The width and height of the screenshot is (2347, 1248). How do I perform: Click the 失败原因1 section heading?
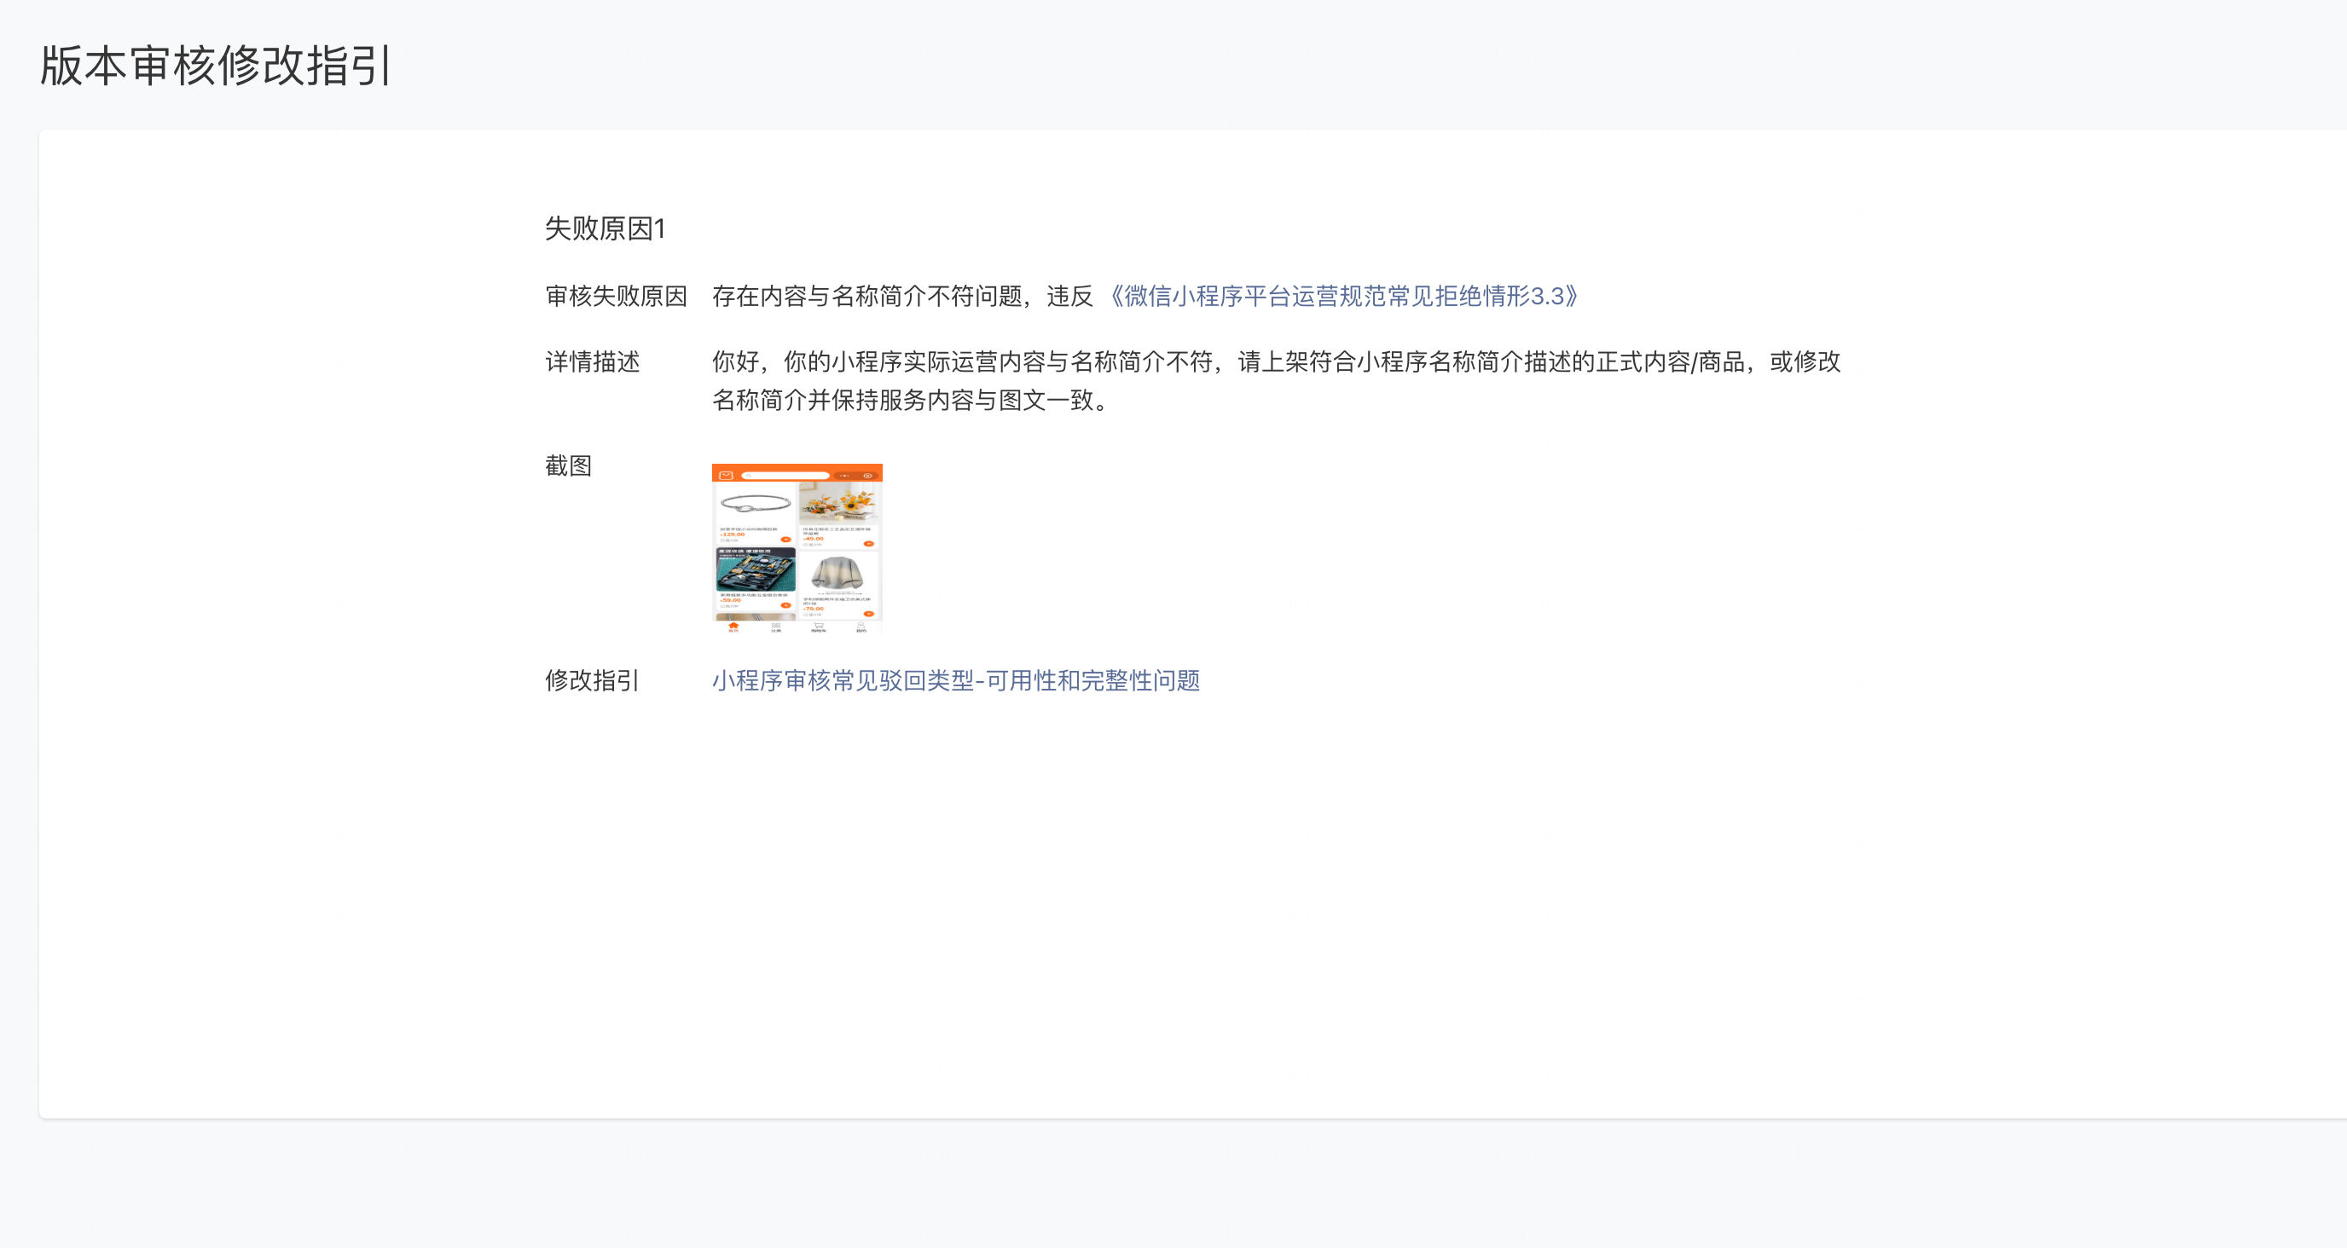click(x=605, y=228)
